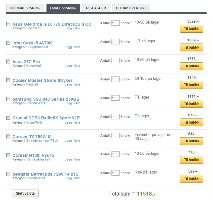
Task: Open the Corsair TX 750W M link
Action: [32, 137]
